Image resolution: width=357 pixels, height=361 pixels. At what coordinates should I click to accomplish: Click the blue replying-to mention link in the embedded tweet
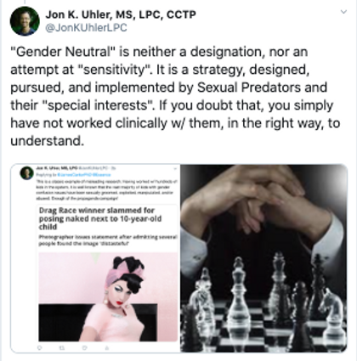click(x=84, y=175)
